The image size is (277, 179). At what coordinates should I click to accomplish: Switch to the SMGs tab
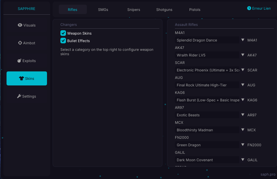point(103,10)
